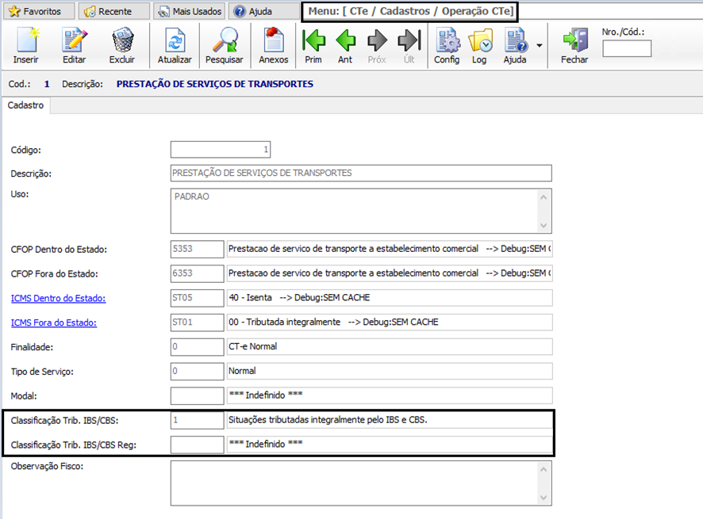Screen dimensions: 703x519
Task: Click the Uso box scroll down arrow
Action: pyautogui.click(x=544, y=225)
